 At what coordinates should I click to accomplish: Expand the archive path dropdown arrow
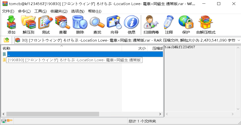point(239,40)
